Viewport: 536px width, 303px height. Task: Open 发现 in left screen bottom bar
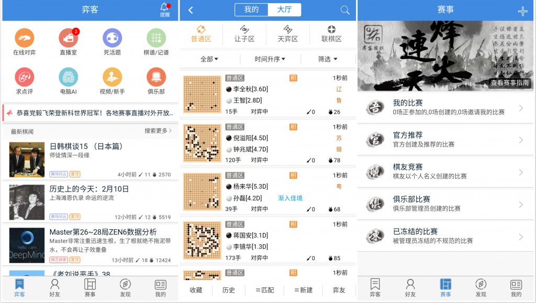(125, 288)
